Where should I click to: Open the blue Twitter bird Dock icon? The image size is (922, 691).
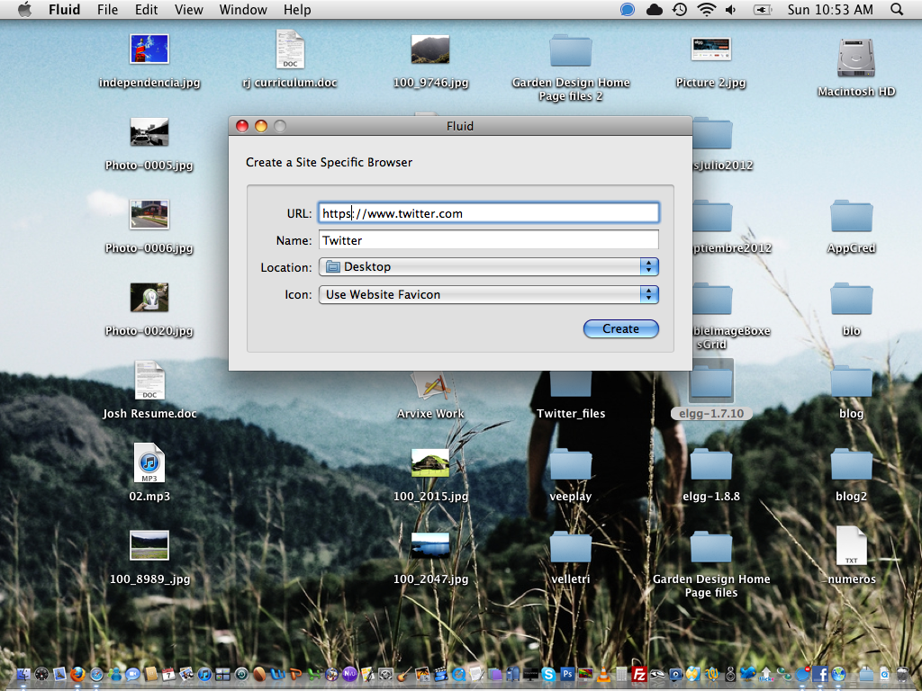pos(748,673)
